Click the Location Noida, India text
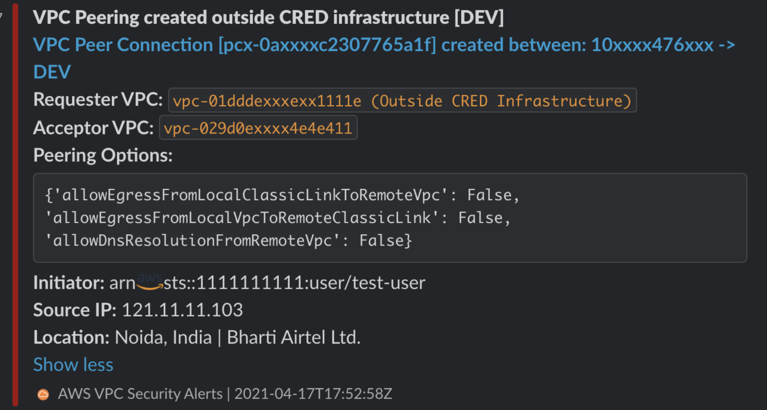This screenshot has width=767, height=410. click(163, 337)
